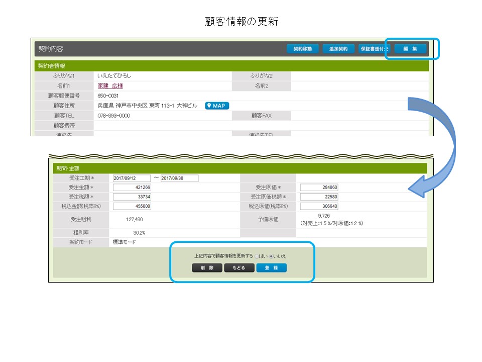The image size is (482, 362).
Task: Focus the 受注原価税額 input showing 22580
Action: point(319,197)
